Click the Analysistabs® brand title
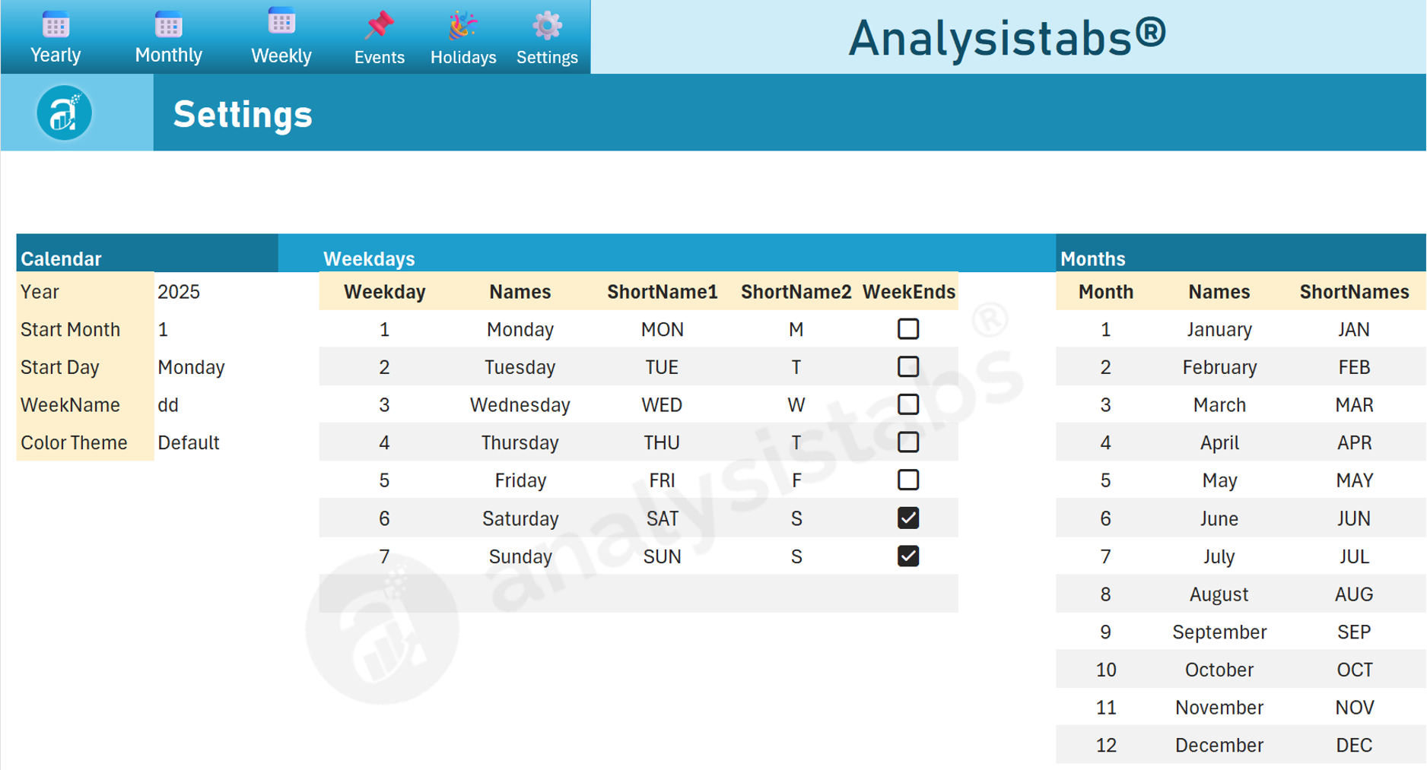This screenshot has height=770, width=1427. [x=1007, y=38]
